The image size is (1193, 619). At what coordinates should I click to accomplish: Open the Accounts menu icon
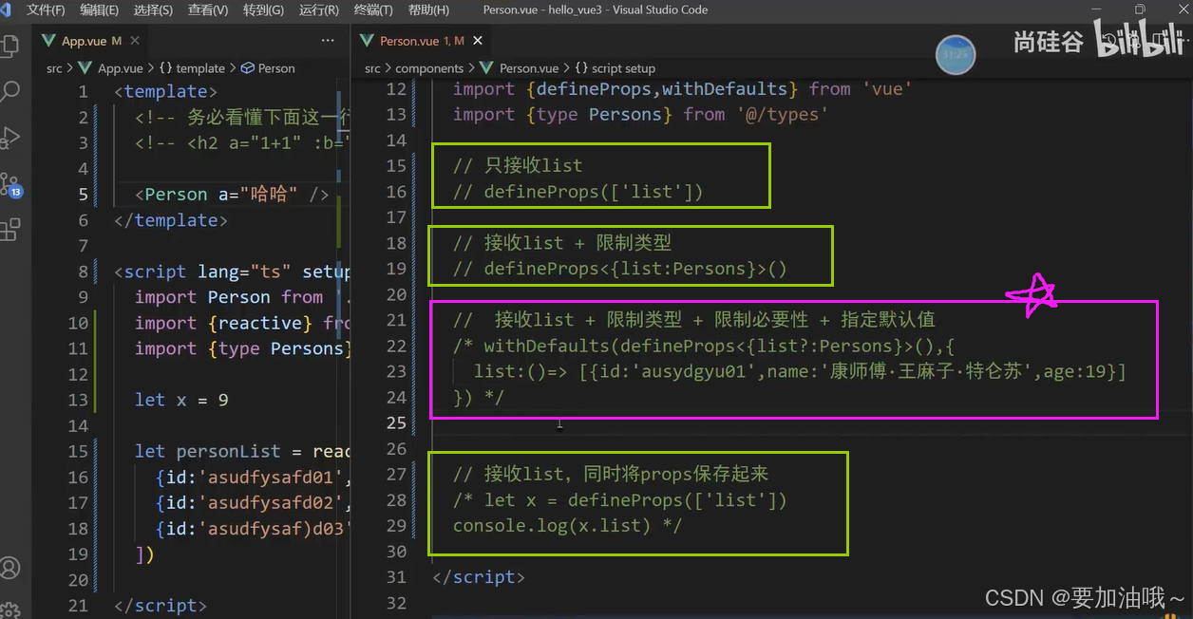(x=9, y=568)
